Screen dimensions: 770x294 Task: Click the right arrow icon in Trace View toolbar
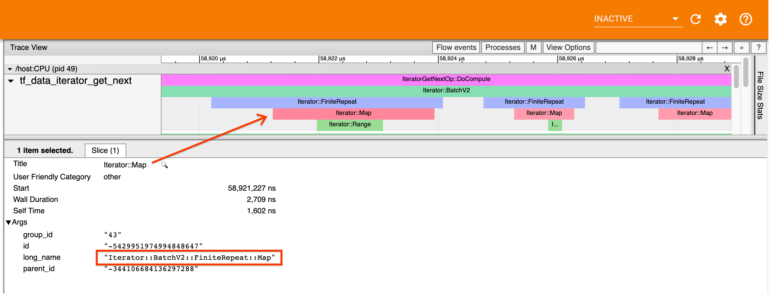point(725,47)
